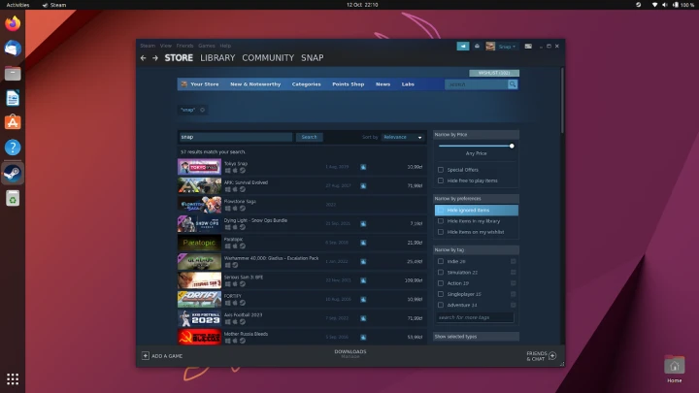This screenshot has width=699, height=393.
Task: Open the Sort by Relevance dropdown
Action: click(x=403, y=137)
